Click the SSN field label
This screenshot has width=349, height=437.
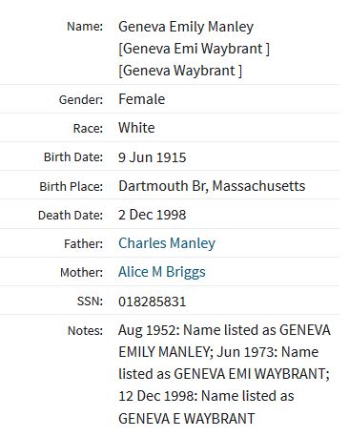(x=90, y=302)
